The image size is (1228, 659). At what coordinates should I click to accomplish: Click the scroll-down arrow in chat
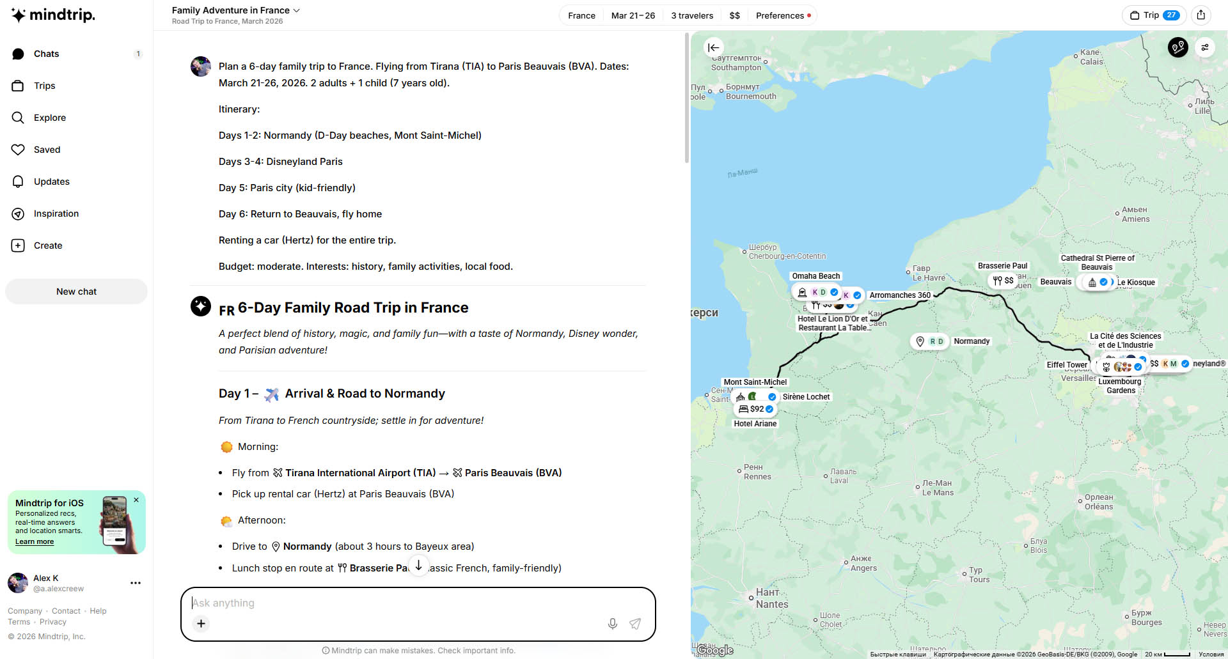(418, 566)
